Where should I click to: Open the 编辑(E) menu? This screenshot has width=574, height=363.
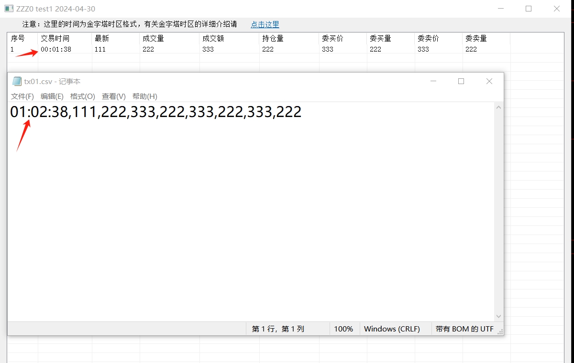pos(52,96)
